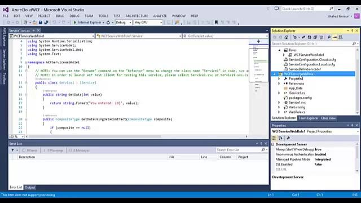Toggle the 0 Messages filter button
This screenshot has width=361, height=203.
tap(79, 151)
